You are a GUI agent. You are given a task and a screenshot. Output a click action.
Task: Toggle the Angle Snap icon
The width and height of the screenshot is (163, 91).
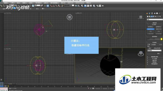point(54,6)
